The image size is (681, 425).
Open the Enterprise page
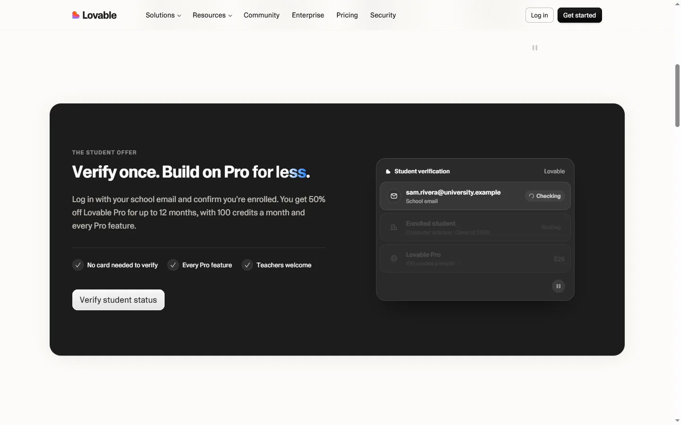click(x=308, y=15)
